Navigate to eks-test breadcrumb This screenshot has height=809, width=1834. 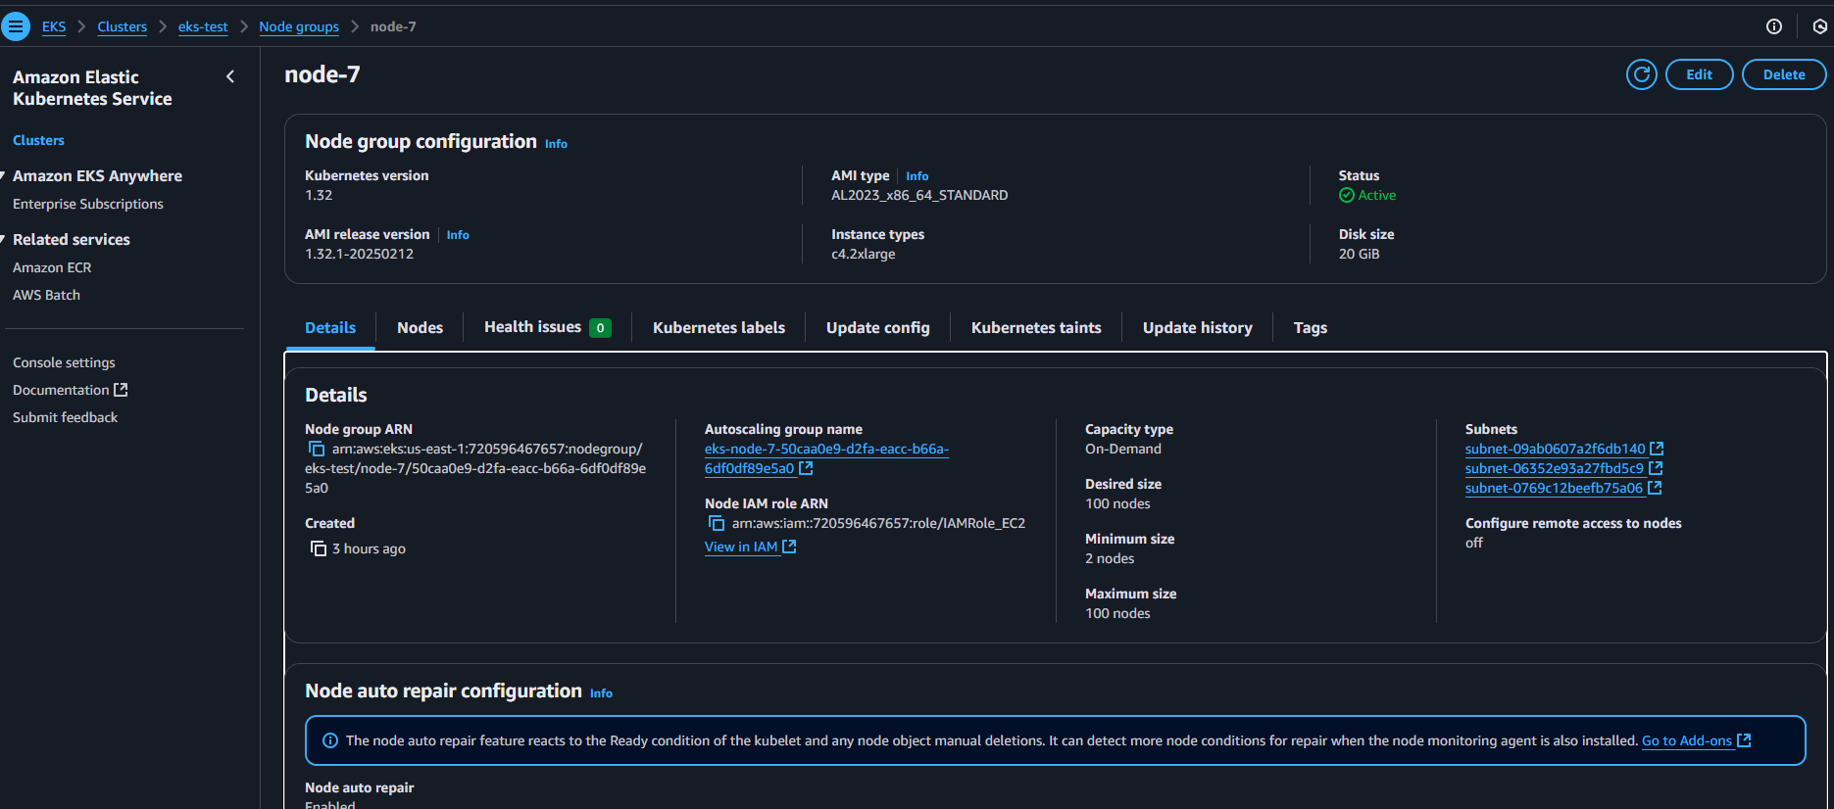click(x=203, y=26)
